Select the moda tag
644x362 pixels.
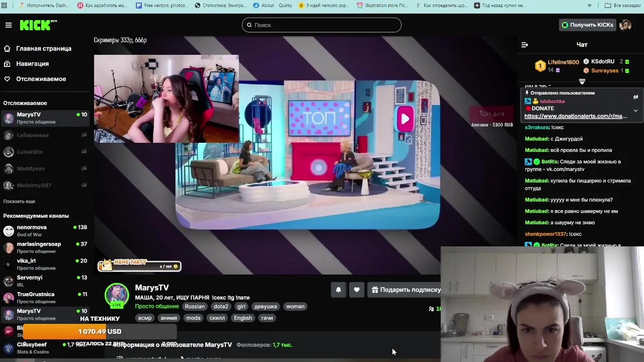193,318
